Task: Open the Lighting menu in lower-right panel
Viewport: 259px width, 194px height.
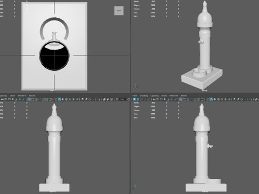Action: tap(154, 95)
